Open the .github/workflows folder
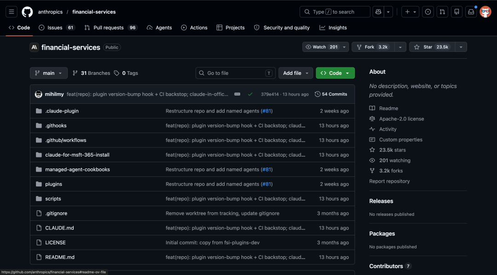Viewport: 497px width, 275px height. click(66, 140)
